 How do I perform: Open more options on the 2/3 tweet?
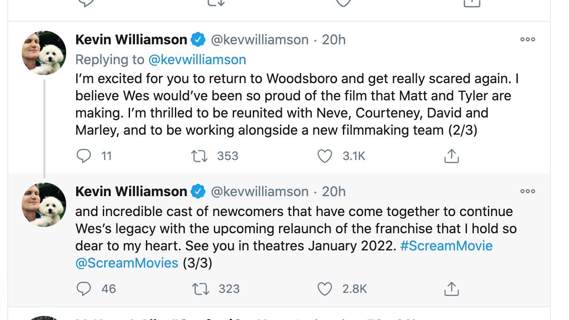tap(527, 40)
